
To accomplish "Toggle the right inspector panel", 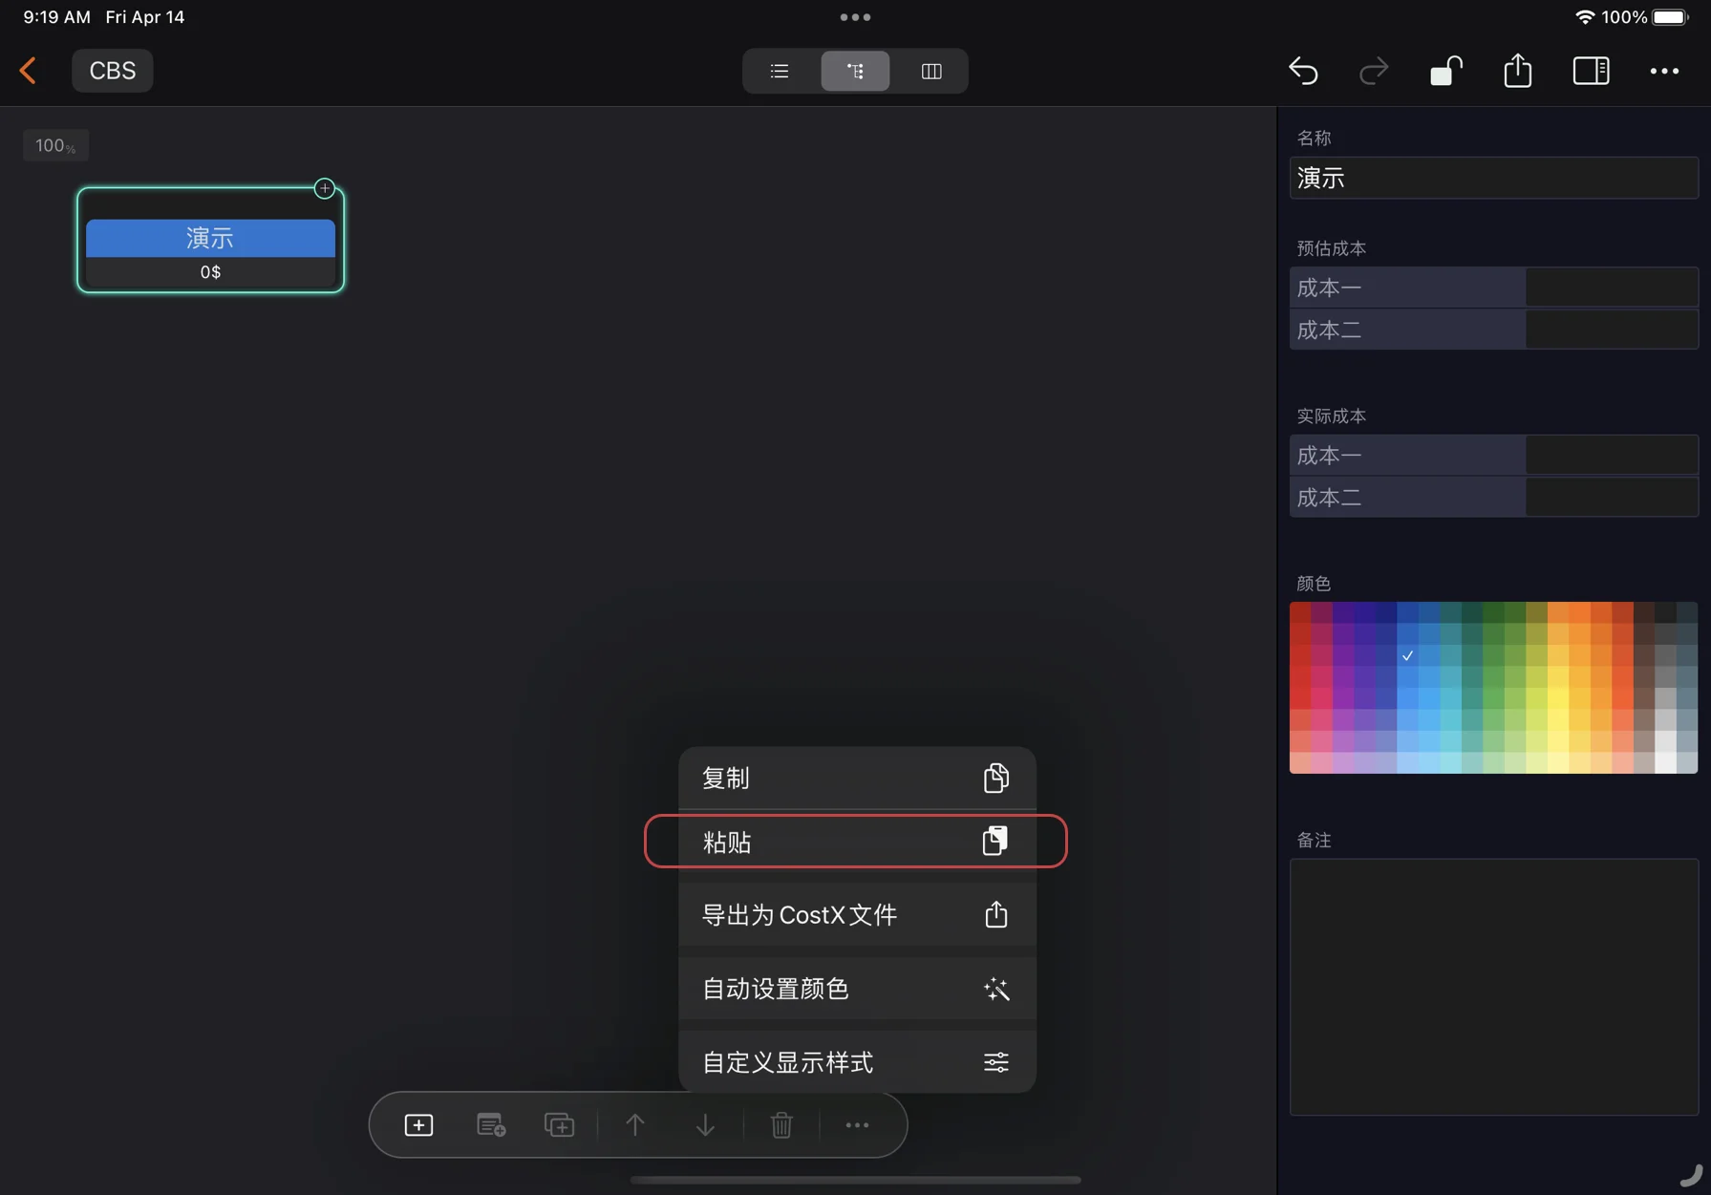I will (1591, 71).
